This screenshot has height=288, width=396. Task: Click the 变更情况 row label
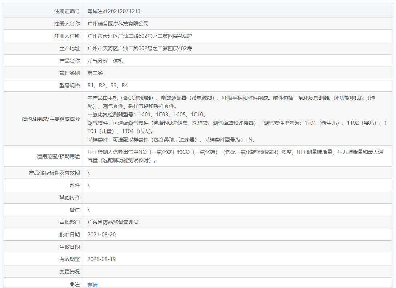69,272
